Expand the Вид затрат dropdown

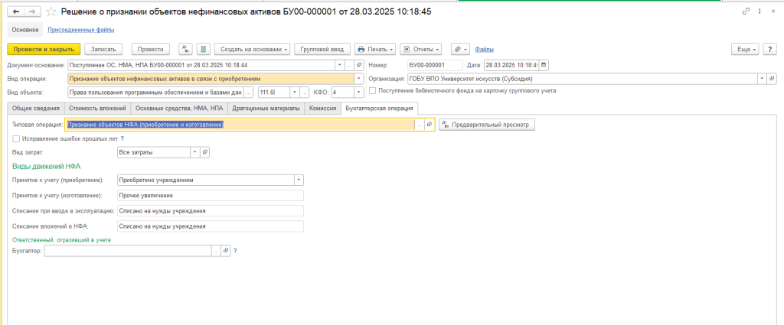click(x=194, y=152)
